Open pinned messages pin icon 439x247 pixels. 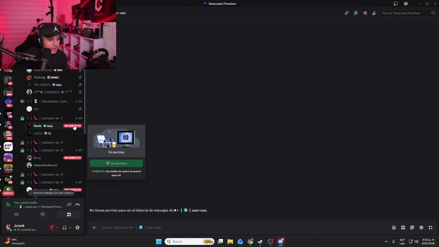point(365,13)
